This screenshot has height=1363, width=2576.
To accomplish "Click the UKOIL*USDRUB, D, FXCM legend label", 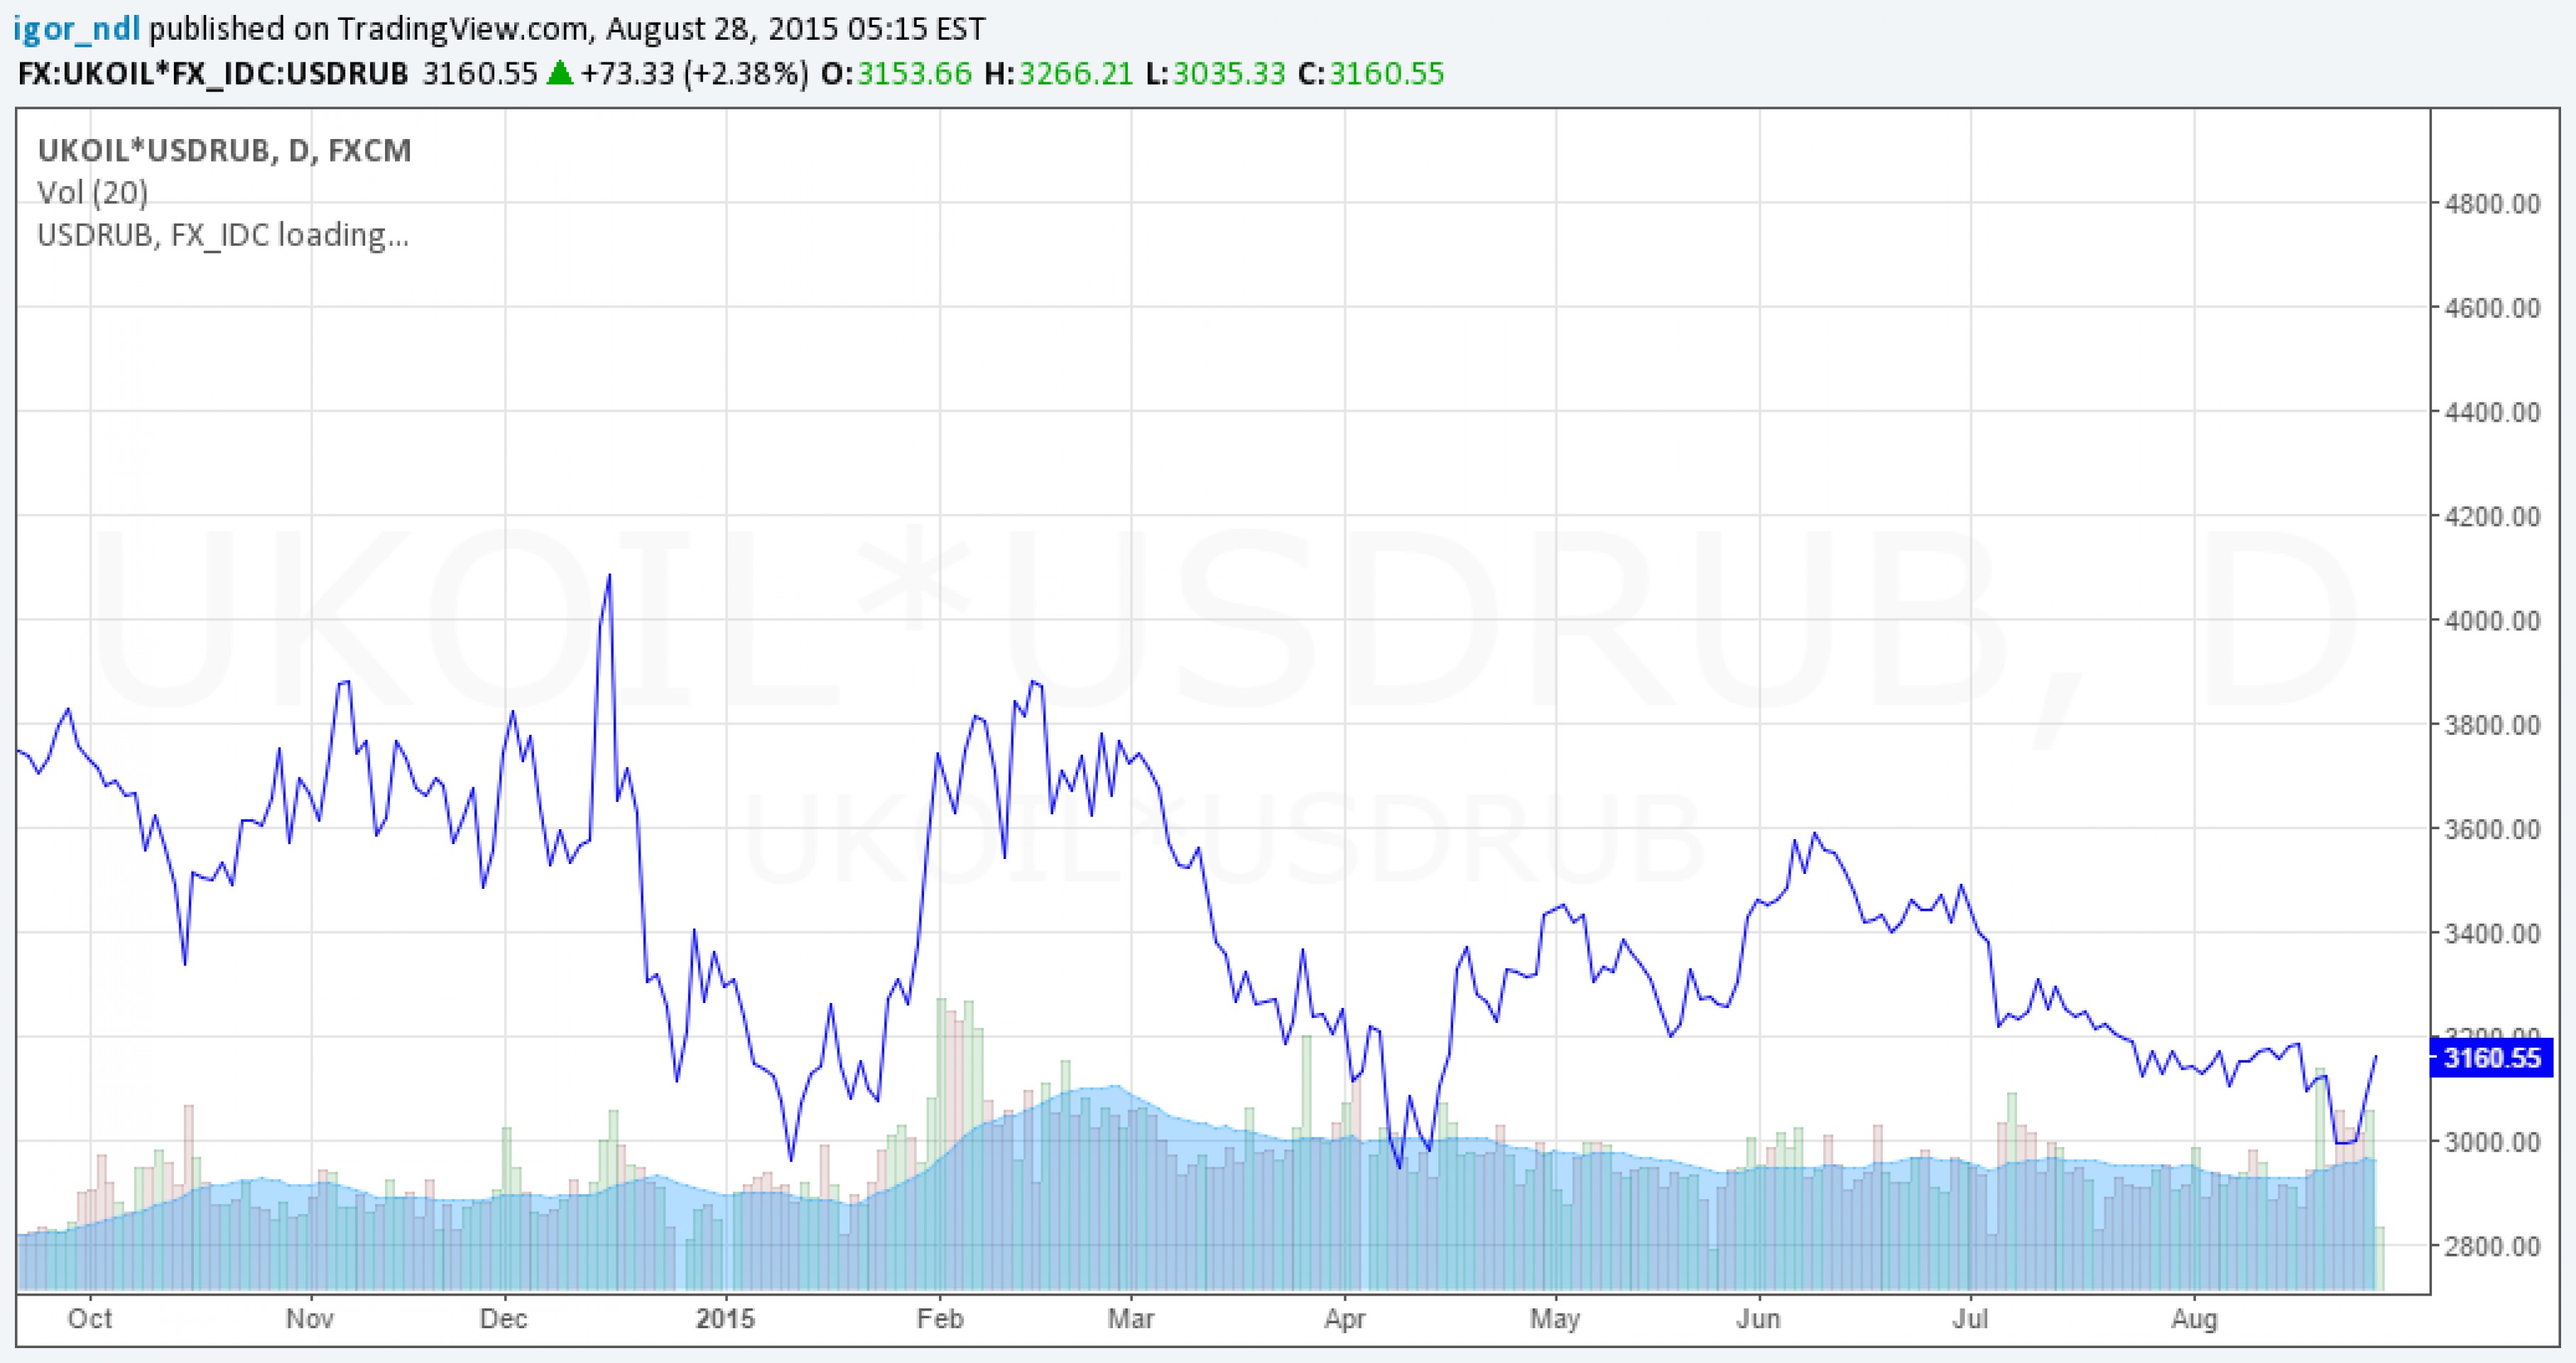I will coord(224,151).
